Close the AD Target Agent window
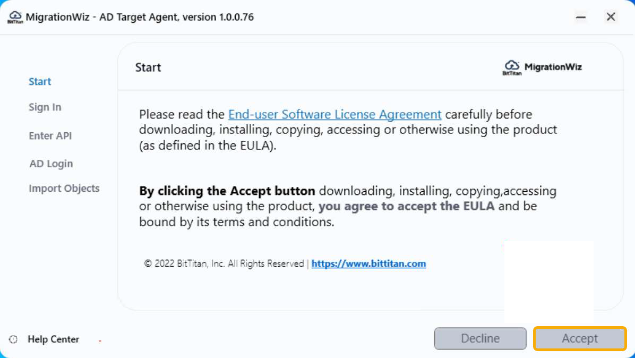 pos(611,16)
